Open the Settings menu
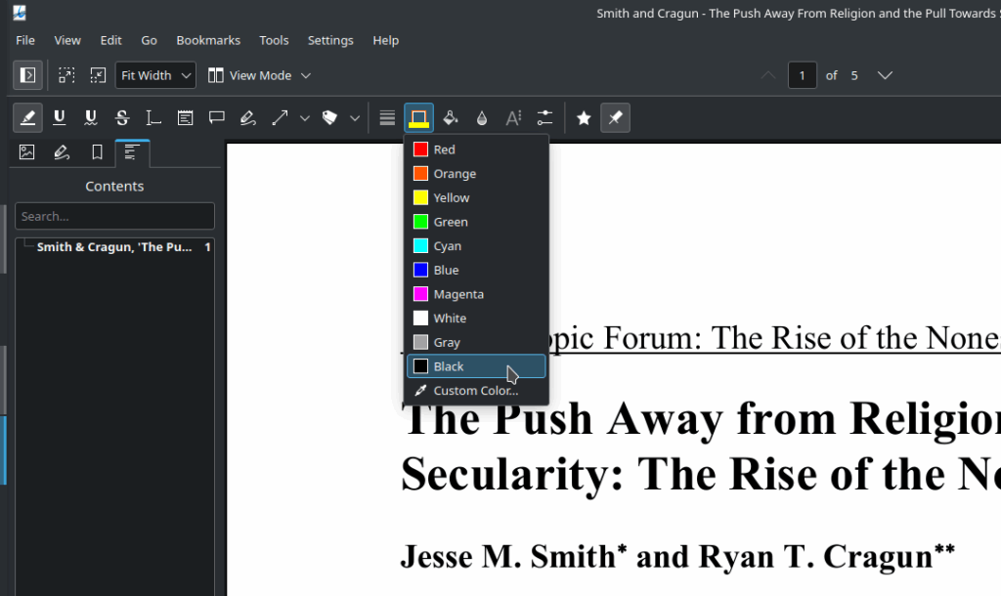The width and height of the screenshot is (1001, 596). point(330,40)
